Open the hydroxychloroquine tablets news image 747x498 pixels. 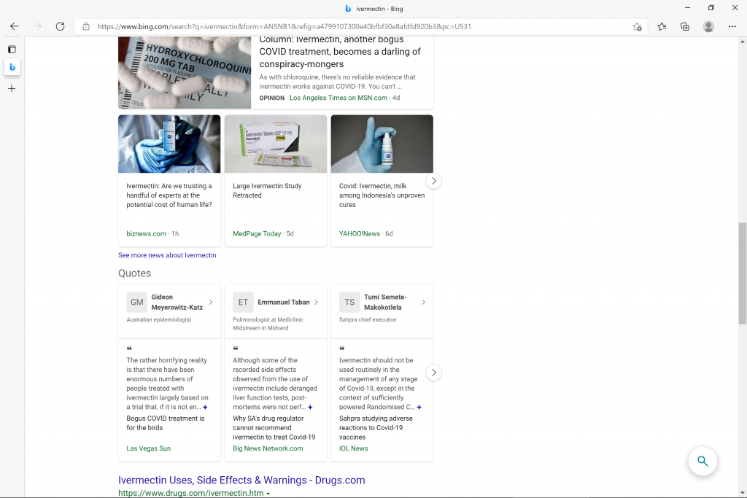click(185, 72)
